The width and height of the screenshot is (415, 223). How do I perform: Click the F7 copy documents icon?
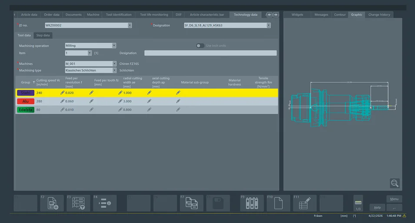[x=192, y=203]
